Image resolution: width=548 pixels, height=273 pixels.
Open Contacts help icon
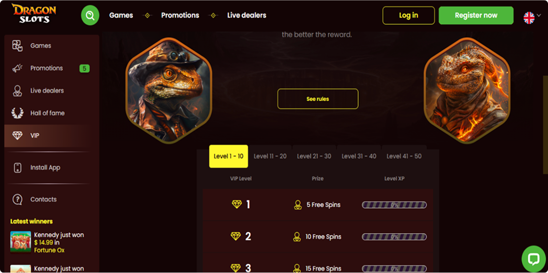click(17, 199)
